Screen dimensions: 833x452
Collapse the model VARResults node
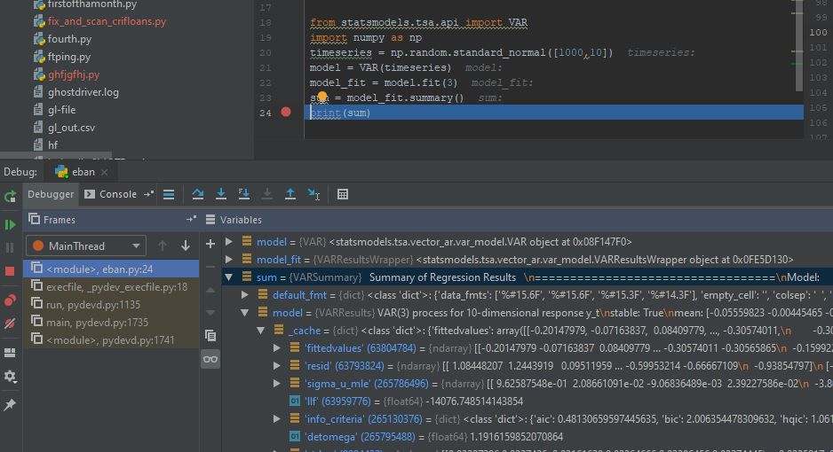point(245,313)
